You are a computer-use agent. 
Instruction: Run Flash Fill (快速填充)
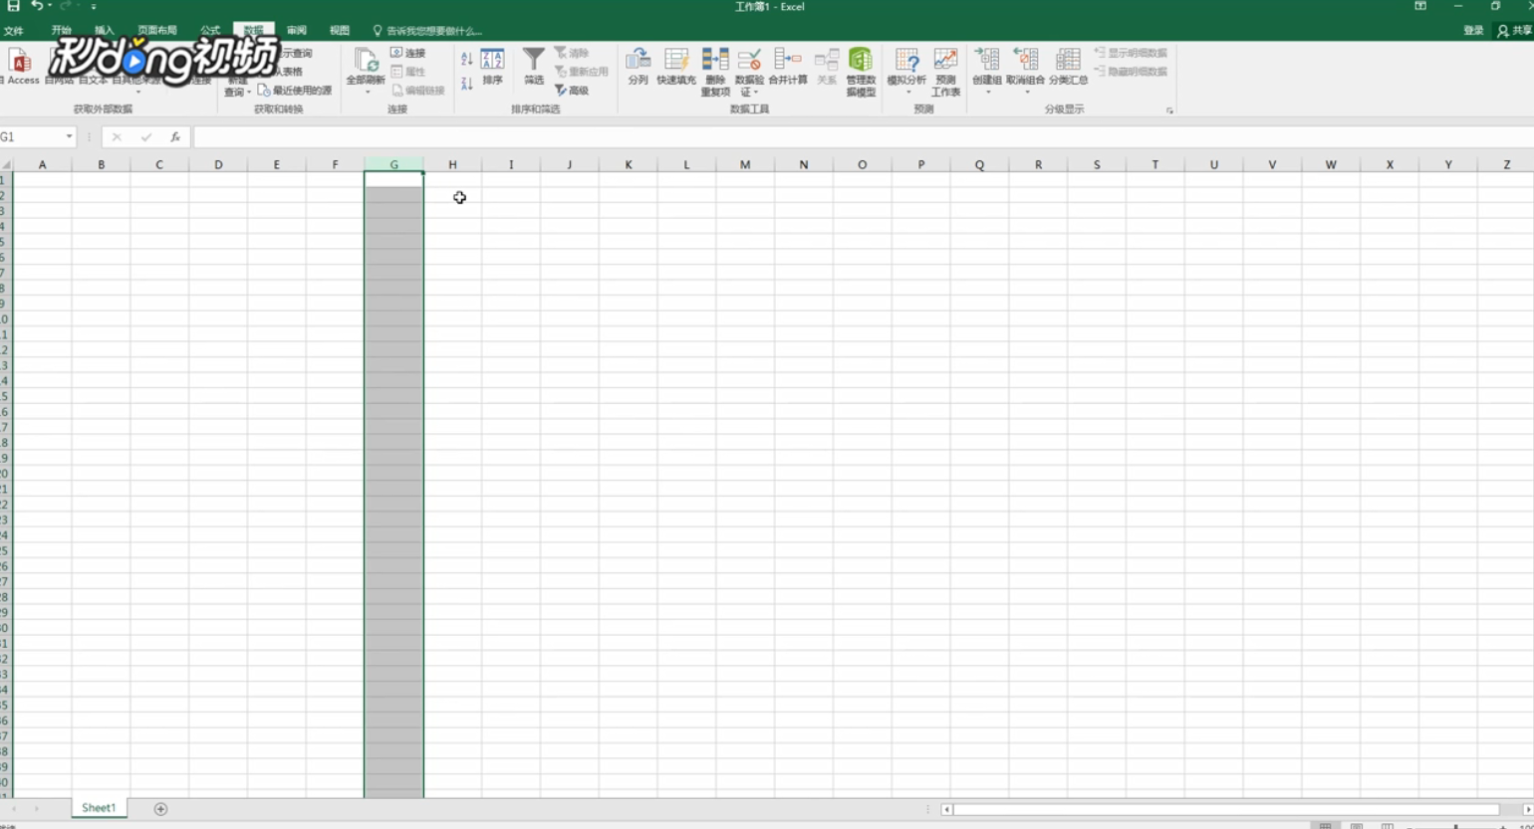[x=676, y=67]
